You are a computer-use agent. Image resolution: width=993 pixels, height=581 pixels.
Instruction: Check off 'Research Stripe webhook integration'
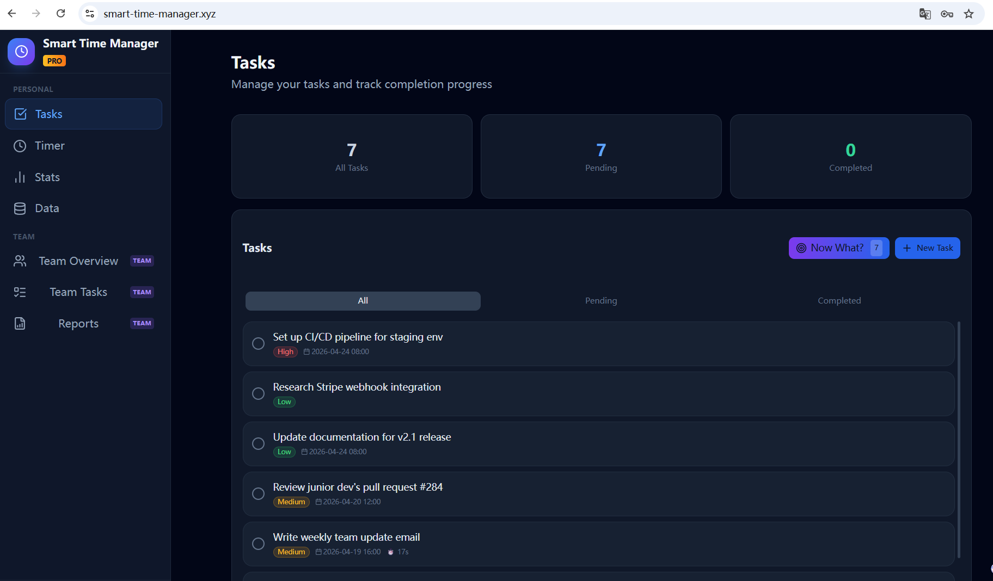[x=259, y=393]
